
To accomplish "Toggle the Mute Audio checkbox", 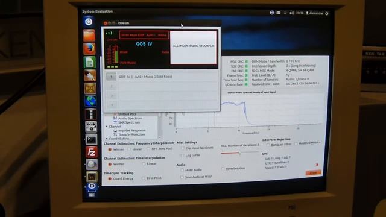I will [182, 170].
